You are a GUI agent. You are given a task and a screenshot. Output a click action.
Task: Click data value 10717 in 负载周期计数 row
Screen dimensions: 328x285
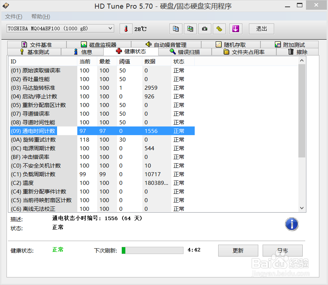pyautogui.click(x=152, y=174)
